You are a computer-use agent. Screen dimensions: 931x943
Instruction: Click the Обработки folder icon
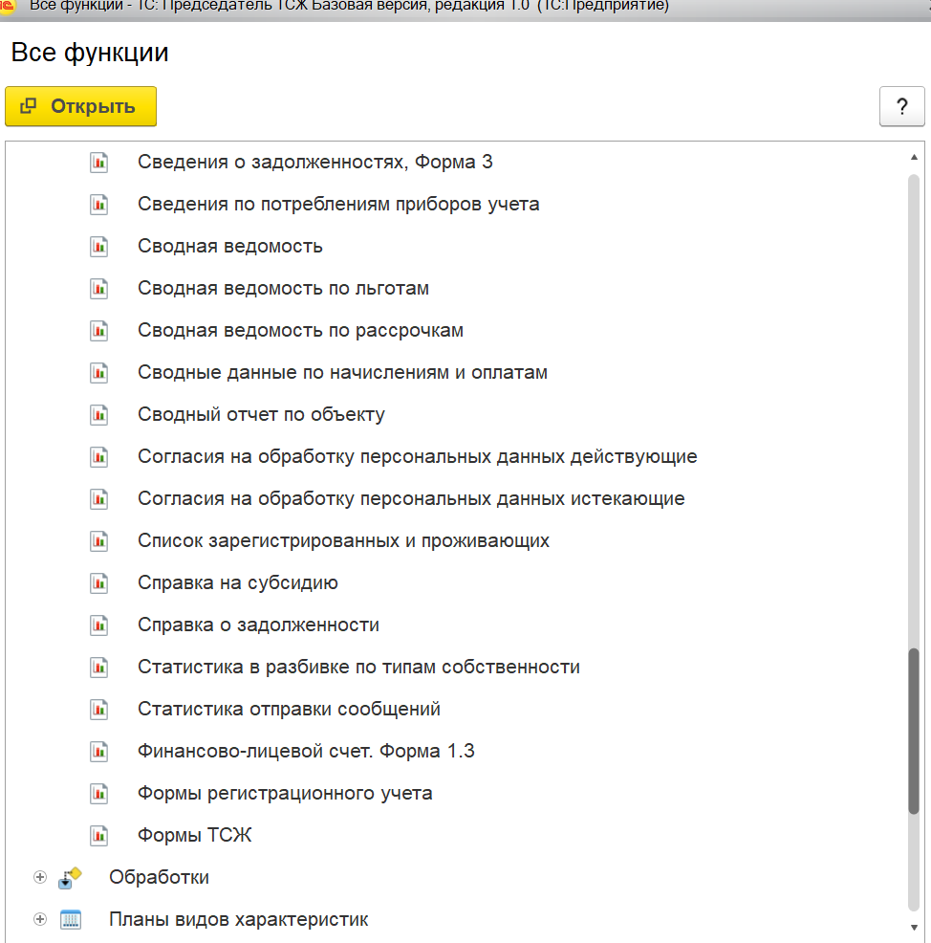tap(70, 878)
